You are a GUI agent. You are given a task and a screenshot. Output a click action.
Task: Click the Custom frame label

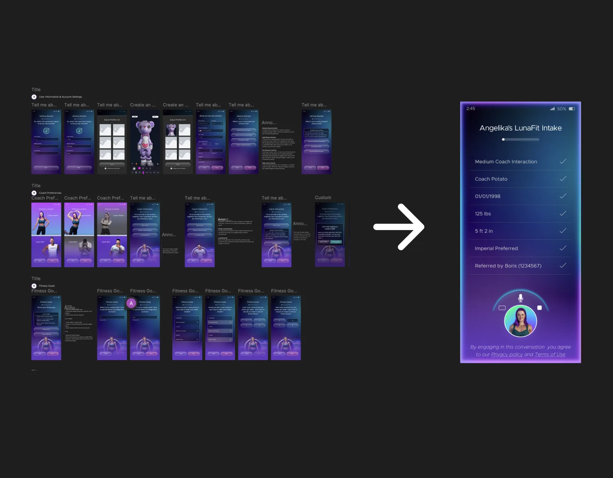pyautogui.click(x=323, y=198)
